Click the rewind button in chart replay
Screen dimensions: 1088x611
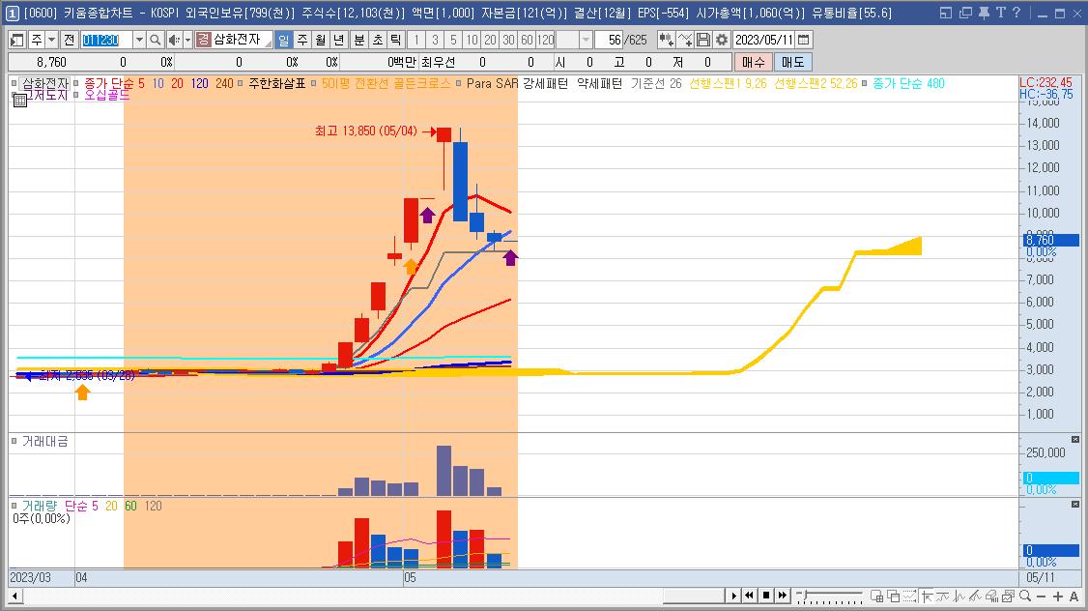coord(750,596)
